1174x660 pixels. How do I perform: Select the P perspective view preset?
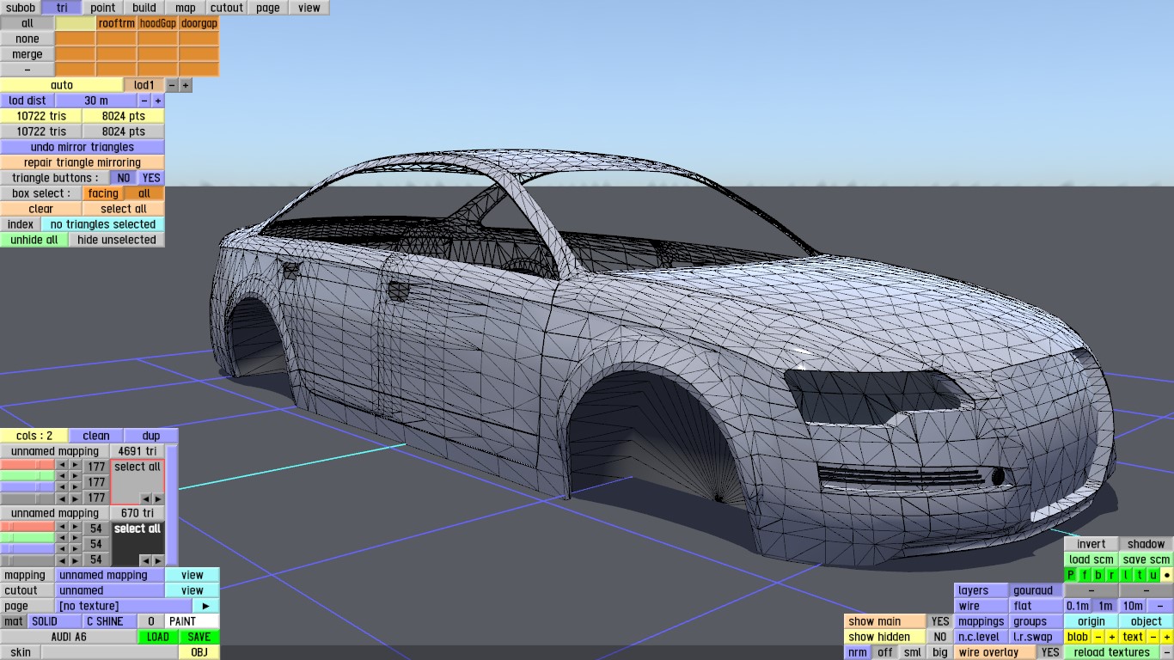pyautogui.click(x=1071, y=575)
